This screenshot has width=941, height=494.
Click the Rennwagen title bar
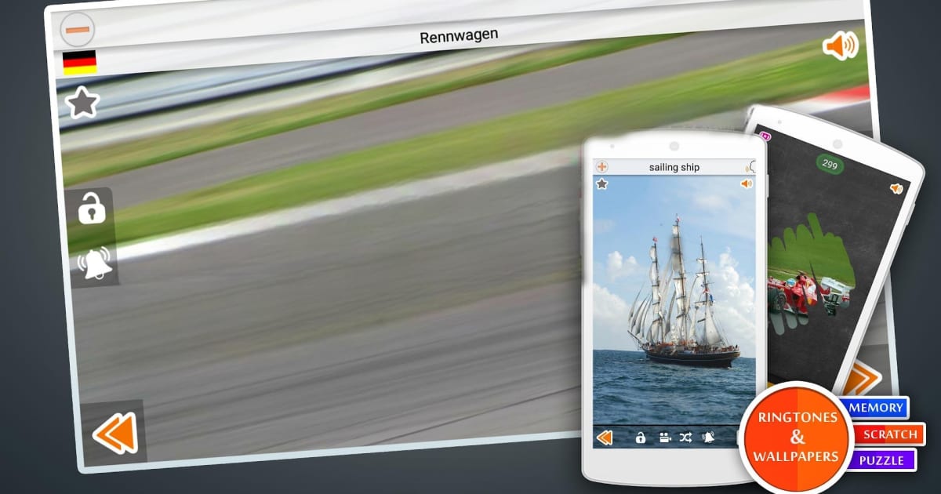pyautogui.click(x=459, y=34)
